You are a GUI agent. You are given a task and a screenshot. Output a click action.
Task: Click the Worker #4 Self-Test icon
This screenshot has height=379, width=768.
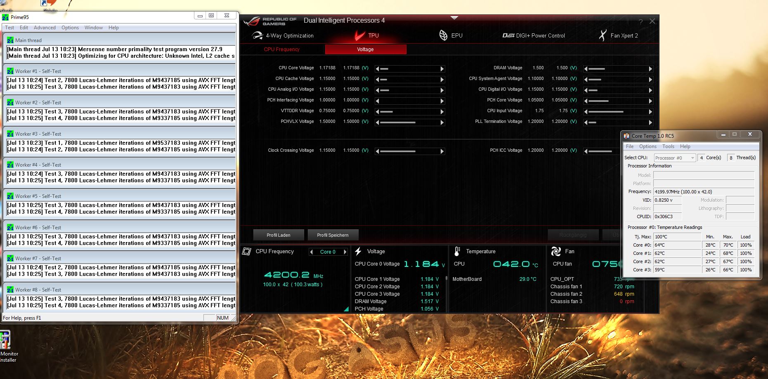tap(10, 165)
